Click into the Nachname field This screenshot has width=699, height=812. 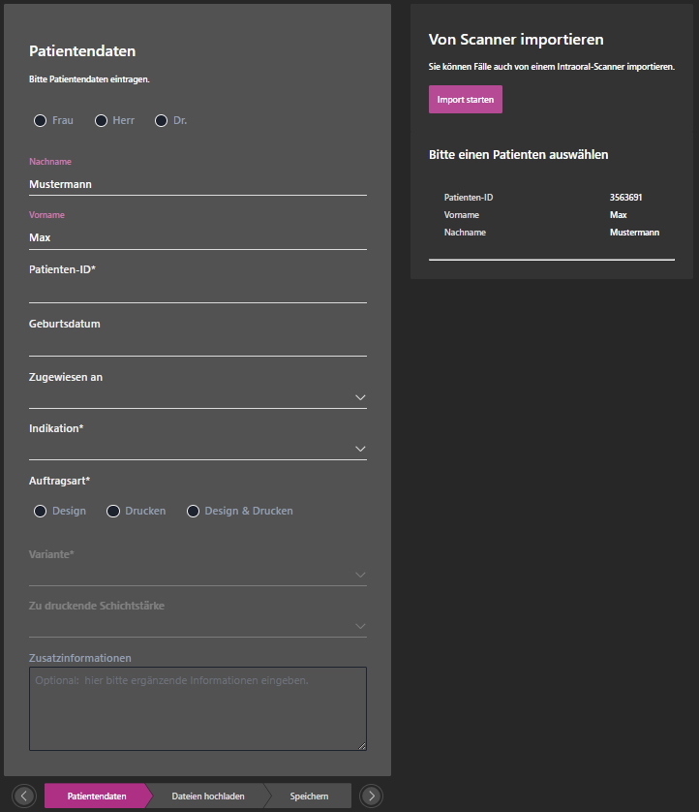pyautogui.click(x=198, y=184)
